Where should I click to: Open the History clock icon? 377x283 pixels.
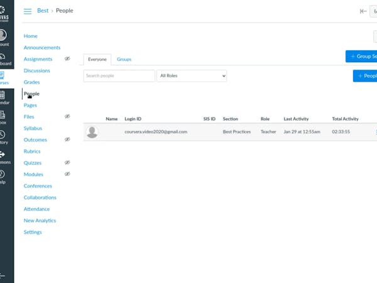point(3,135)
